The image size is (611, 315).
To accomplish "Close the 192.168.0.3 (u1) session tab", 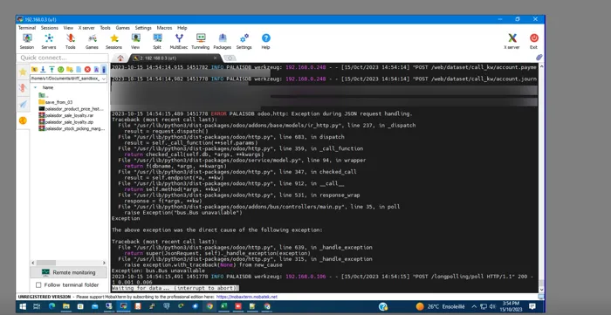I will [x=215, y=58].
